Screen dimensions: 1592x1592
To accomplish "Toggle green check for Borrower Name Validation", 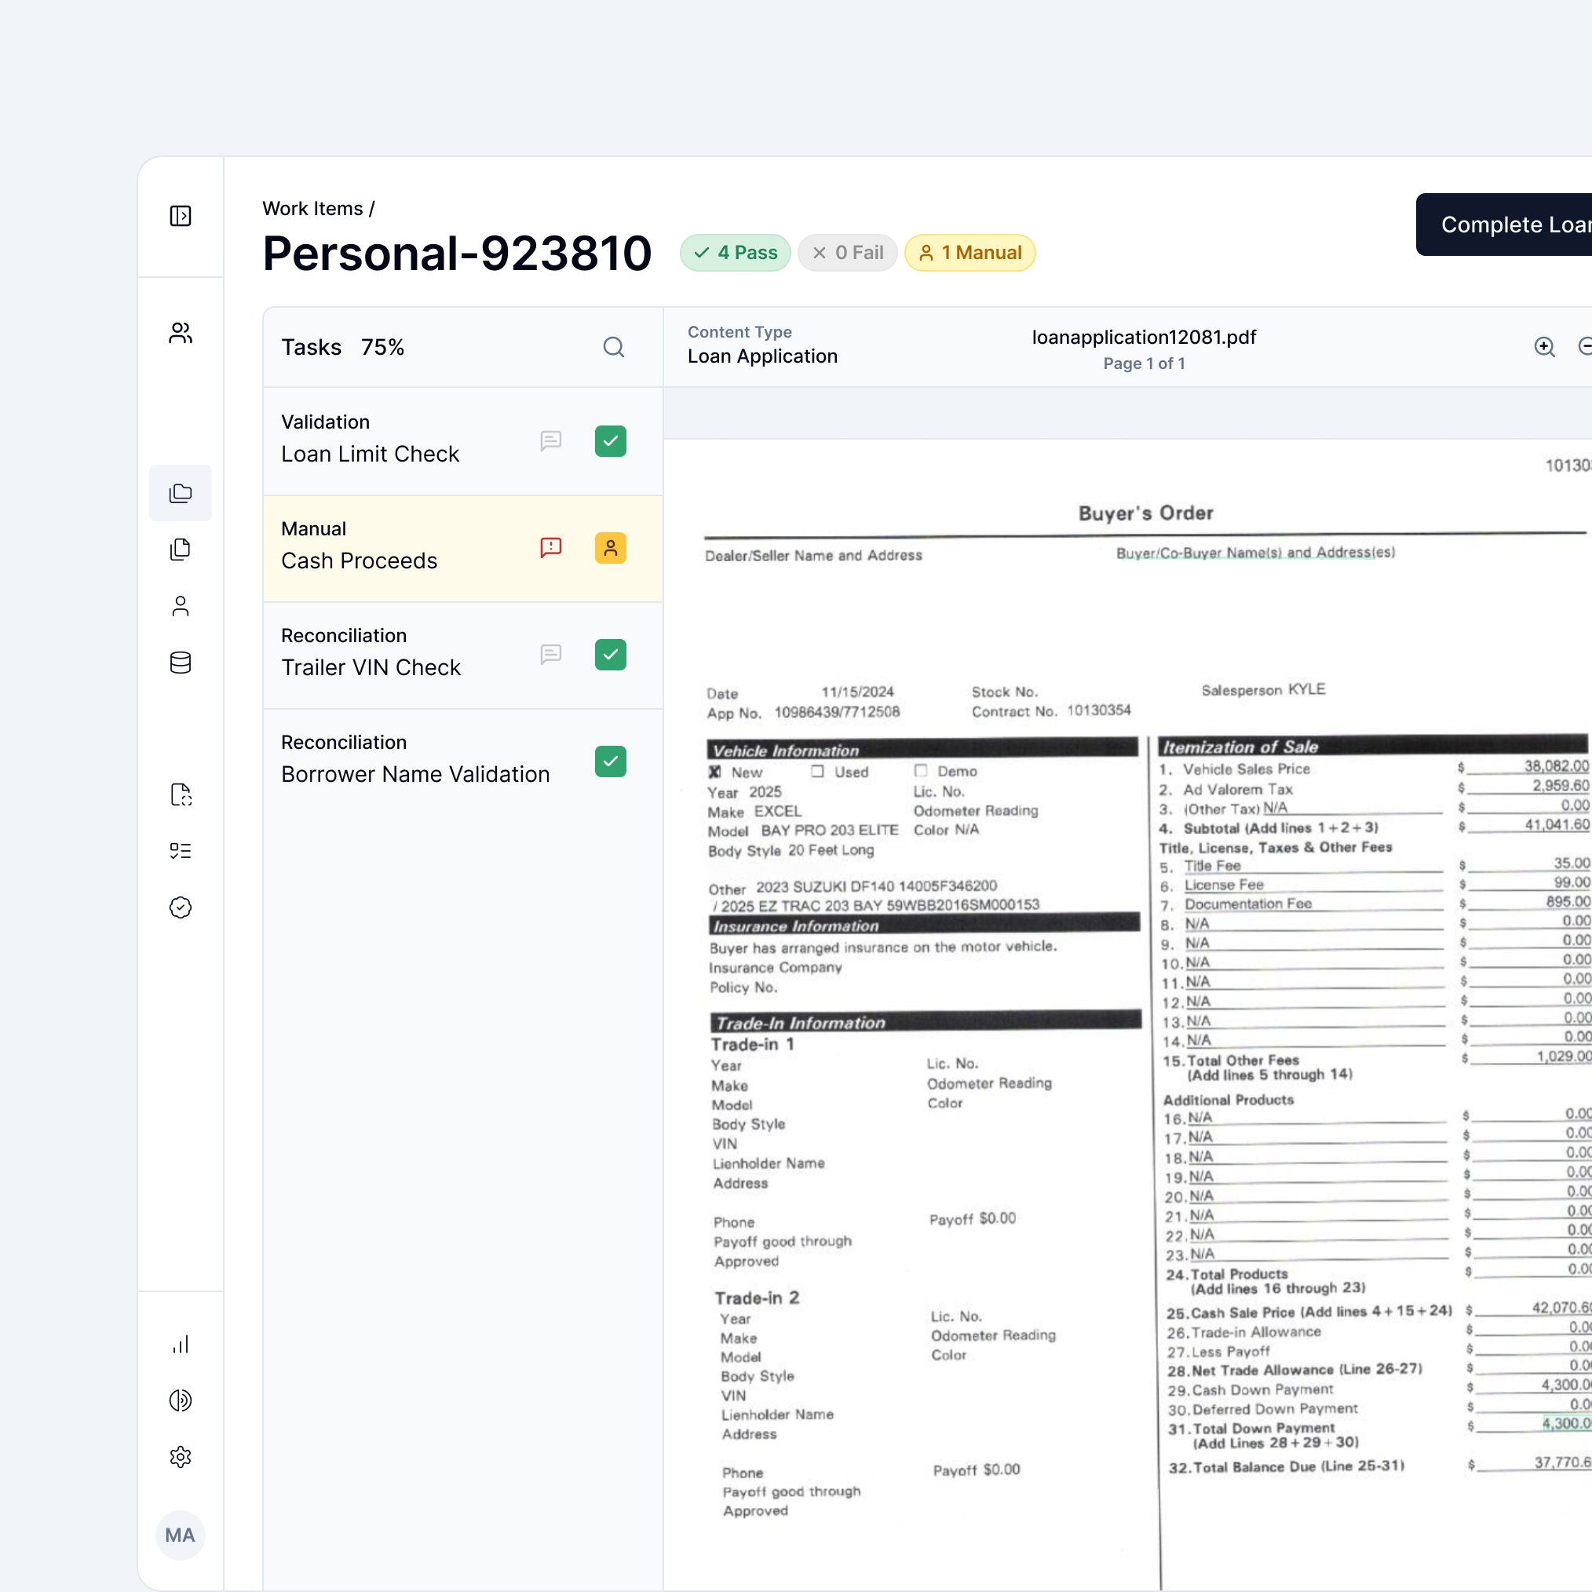I will pos(611,761).
